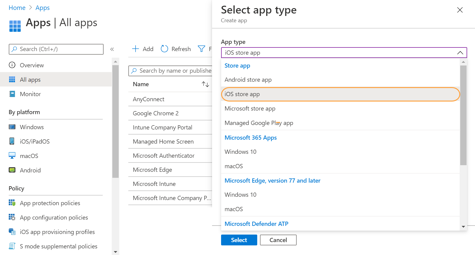Viewport: 475px width, 255px height.
Task: Choose Windows 10 under Microsoft 365 Apps
Action: pyautogui.click(x=340, y=152)
